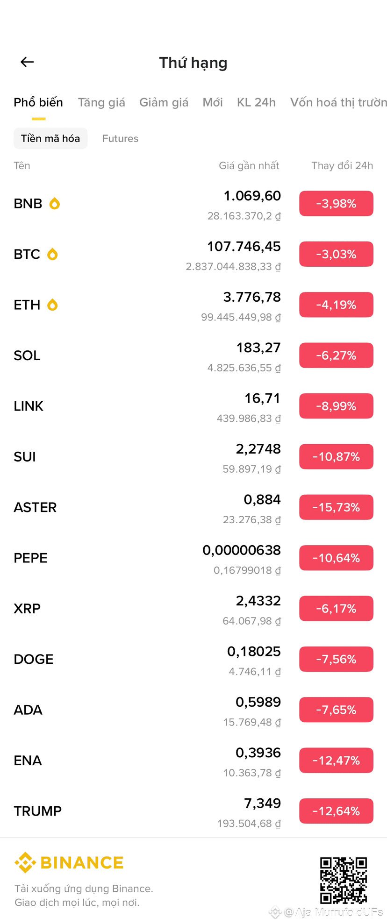Viewport: 387px width, 924px height.
Task: Tap the Binance logo icon
Action: [25, 862]
